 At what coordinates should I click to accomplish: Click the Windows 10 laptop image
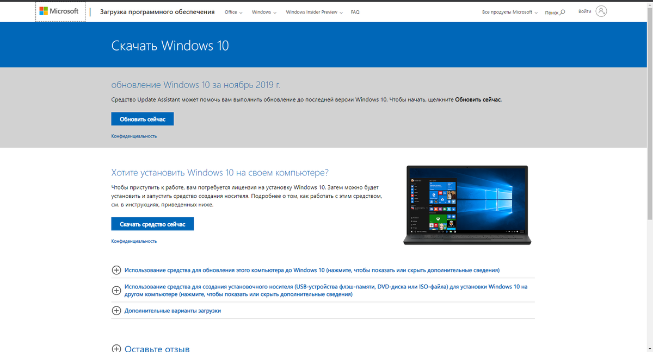[467, 205]
